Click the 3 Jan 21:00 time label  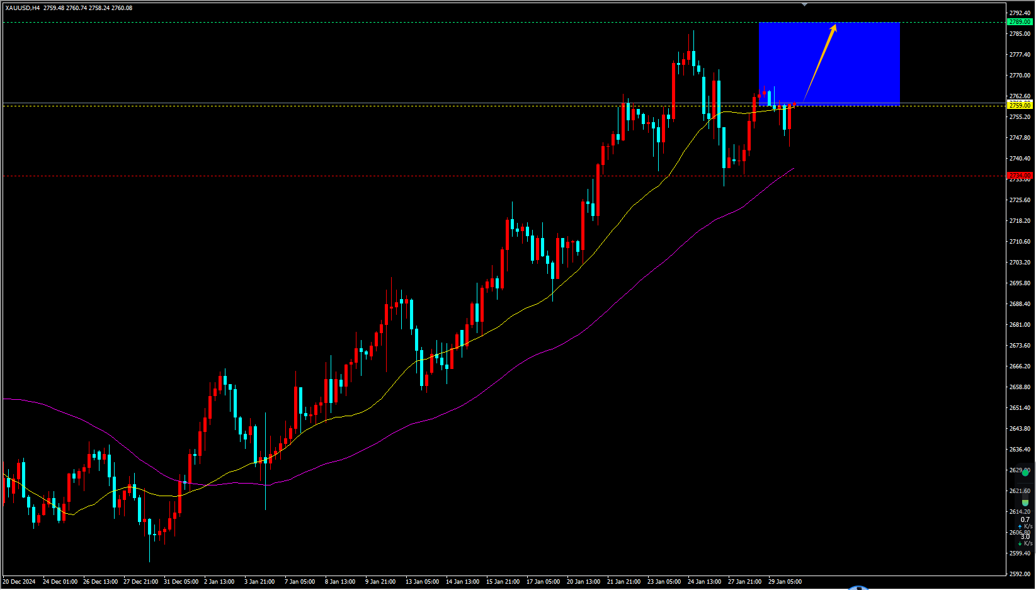click(259, 581)
